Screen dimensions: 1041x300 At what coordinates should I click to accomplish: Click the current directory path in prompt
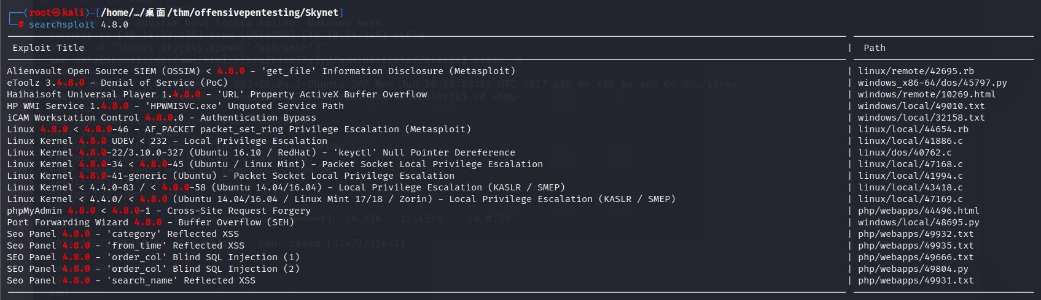click(220, 12)
